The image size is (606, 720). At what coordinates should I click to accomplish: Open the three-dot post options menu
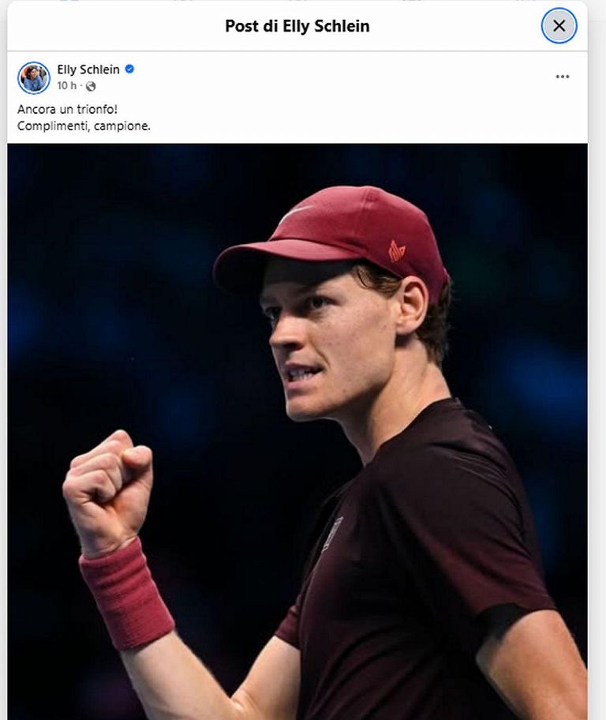click(562, 77)
